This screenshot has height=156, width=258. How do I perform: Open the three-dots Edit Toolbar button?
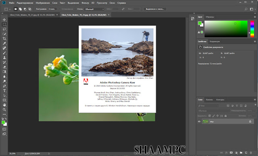(4, 114)
